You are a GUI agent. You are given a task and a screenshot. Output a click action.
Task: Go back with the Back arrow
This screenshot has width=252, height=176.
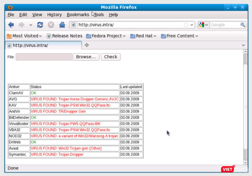(x=11, y=25)
